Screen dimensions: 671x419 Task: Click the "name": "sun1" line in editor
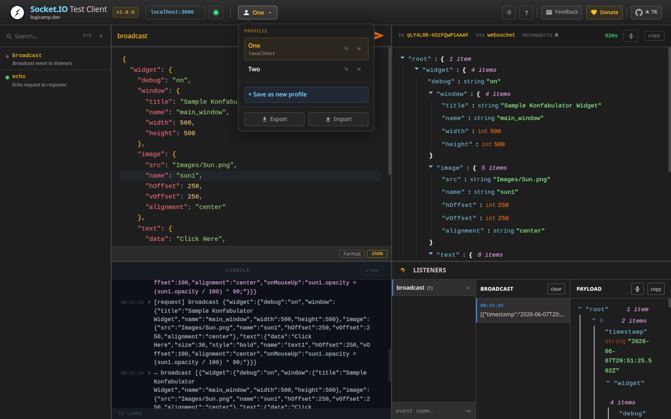pyautogui.click(x=250, y=175)
